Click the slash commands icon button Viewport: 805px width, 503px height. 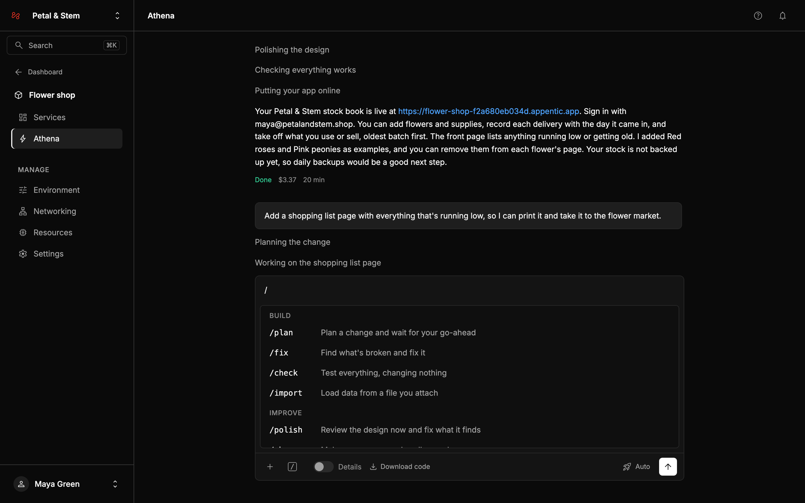(292, 467)
